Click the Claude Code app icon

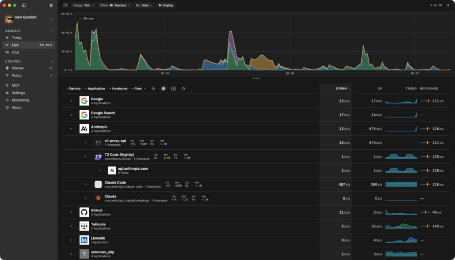click(x=98, y=184)
